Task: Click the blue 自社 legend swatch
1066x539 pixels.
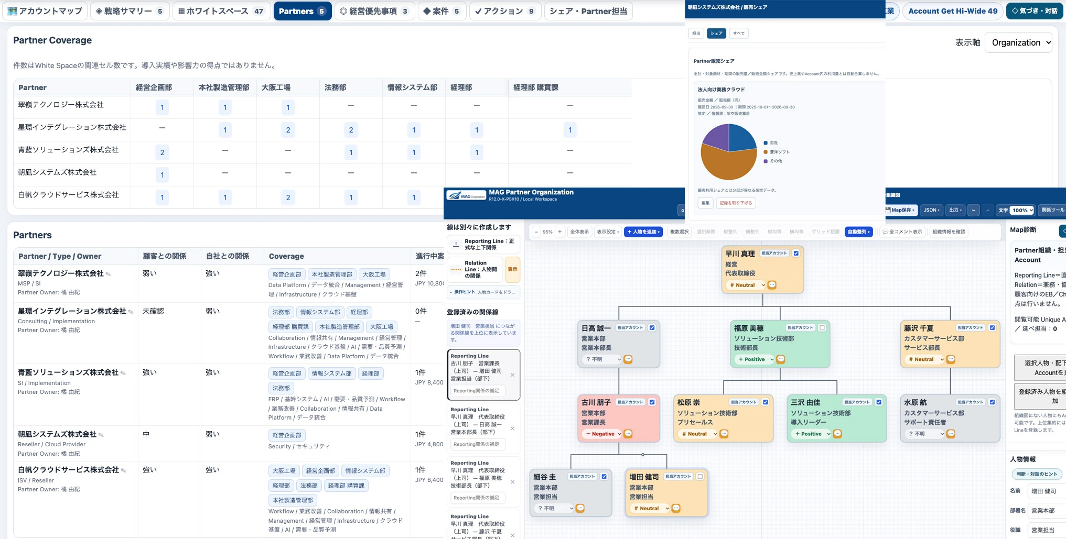Action: click(x=766, y=143)
